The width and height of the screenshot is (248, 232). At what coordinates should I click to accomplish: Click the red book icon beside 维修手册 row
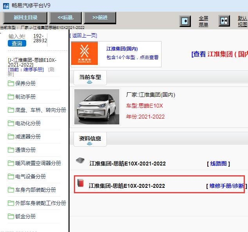[x=81, y=183]
